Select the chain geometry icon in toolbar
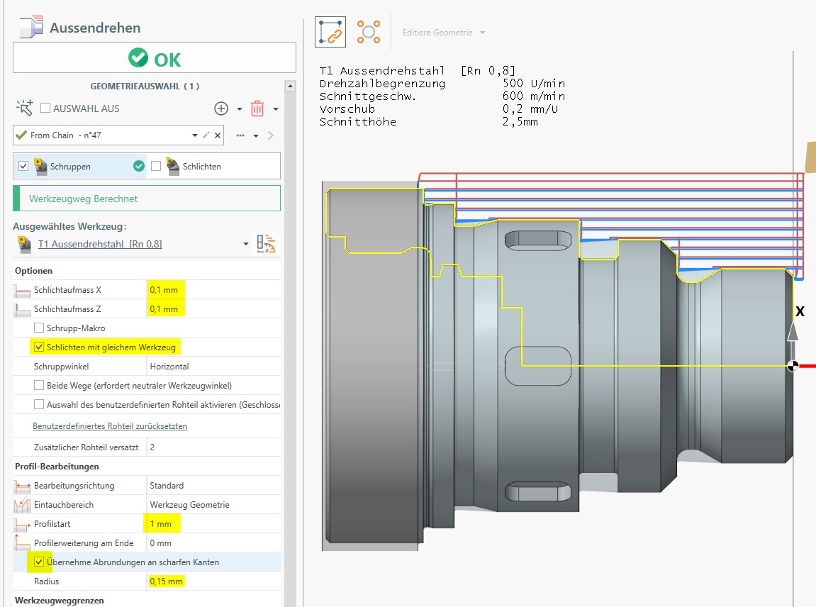Screen dimensions: 816x607 (330, 33)
